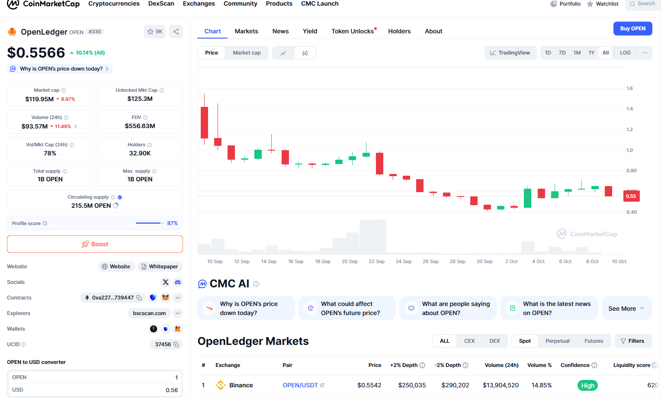Expand the explorers list next to bscscan.com

[178, 313]
